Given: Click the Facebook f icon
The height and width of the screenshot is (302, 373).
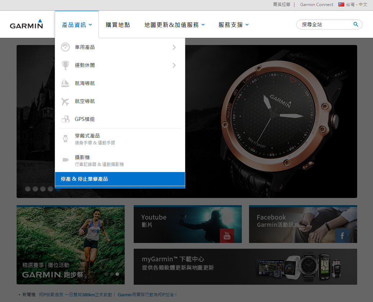Looking at the screenshot, I should click(342, 235).
